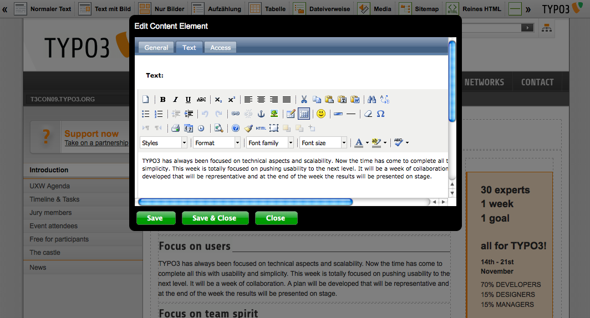Justify text fully

coord(286,99)
